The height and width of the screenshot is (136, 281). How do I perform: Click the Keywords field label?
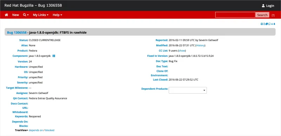point(22,116)
